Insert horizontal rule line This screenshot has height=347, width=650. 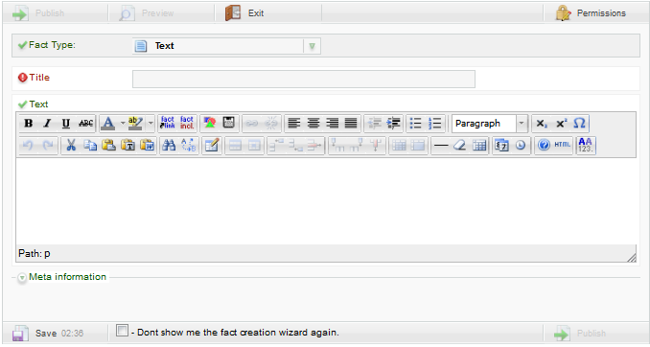440,145
